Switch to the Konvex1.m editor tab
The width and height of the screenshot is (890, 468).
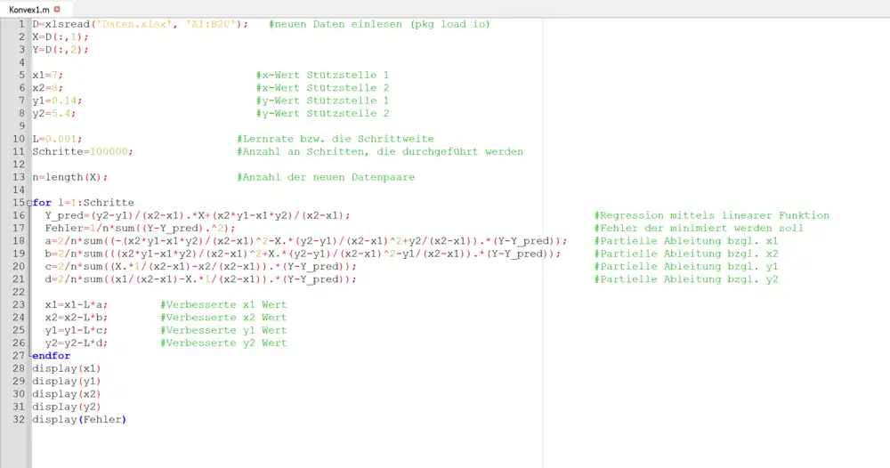coord(28,8)
